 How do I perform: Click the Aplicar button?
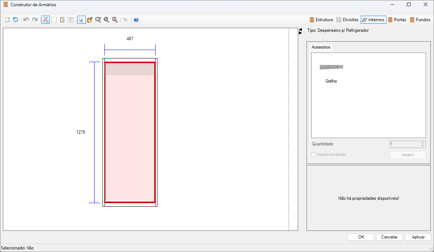pyautogui.click(x=418, y=237)
